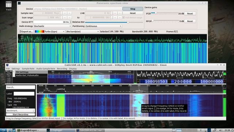Click the M mute button beside the center frequency
This screenshot has width=234, height=132.
224,81
